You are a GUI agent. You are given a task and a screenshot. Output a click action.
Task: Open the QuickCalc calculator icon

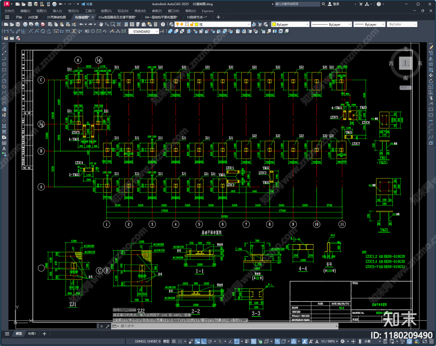point(156,24)
